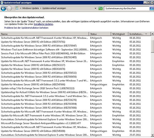The image size is (154, 138).
Task: Sort by the Wichtigkeit column header
Action: 120,34
